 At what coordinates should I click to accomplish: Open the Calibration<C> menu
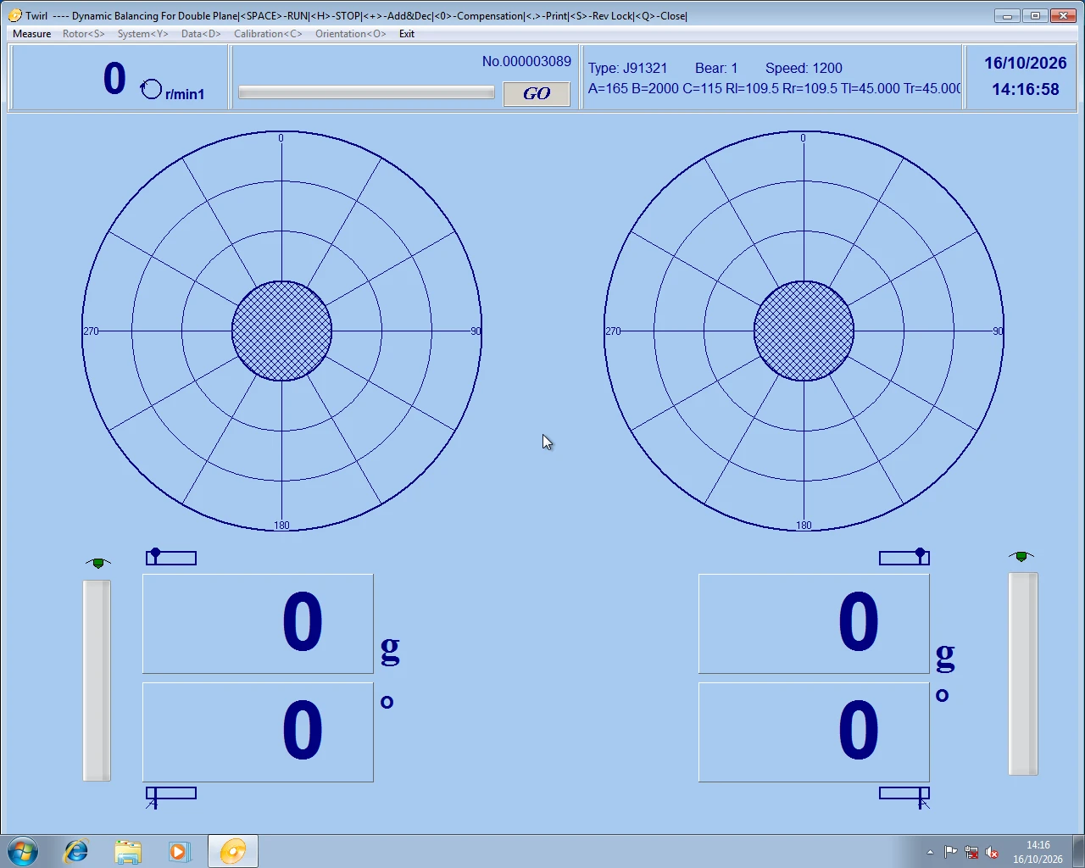coord(268,34)
